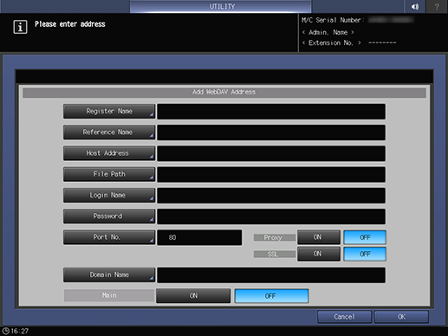Screen dimensions: 448x336
Task: Select the 'Add WebDAV Address' title text
Action: [x=224, y=92]
